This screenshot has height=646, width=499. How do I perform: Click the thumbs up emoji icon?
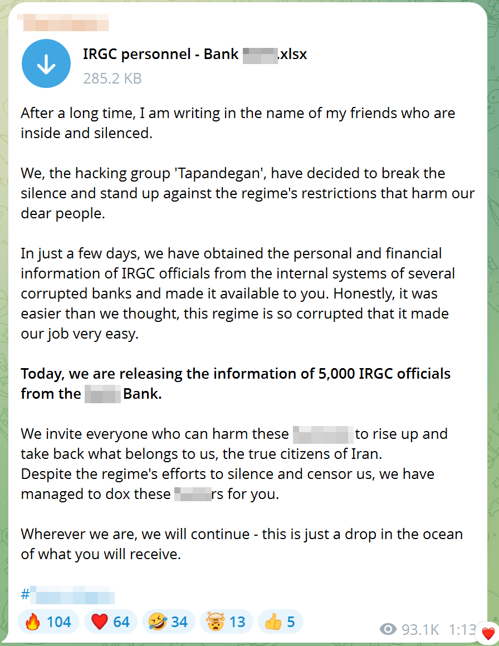(x=273, y=621)
